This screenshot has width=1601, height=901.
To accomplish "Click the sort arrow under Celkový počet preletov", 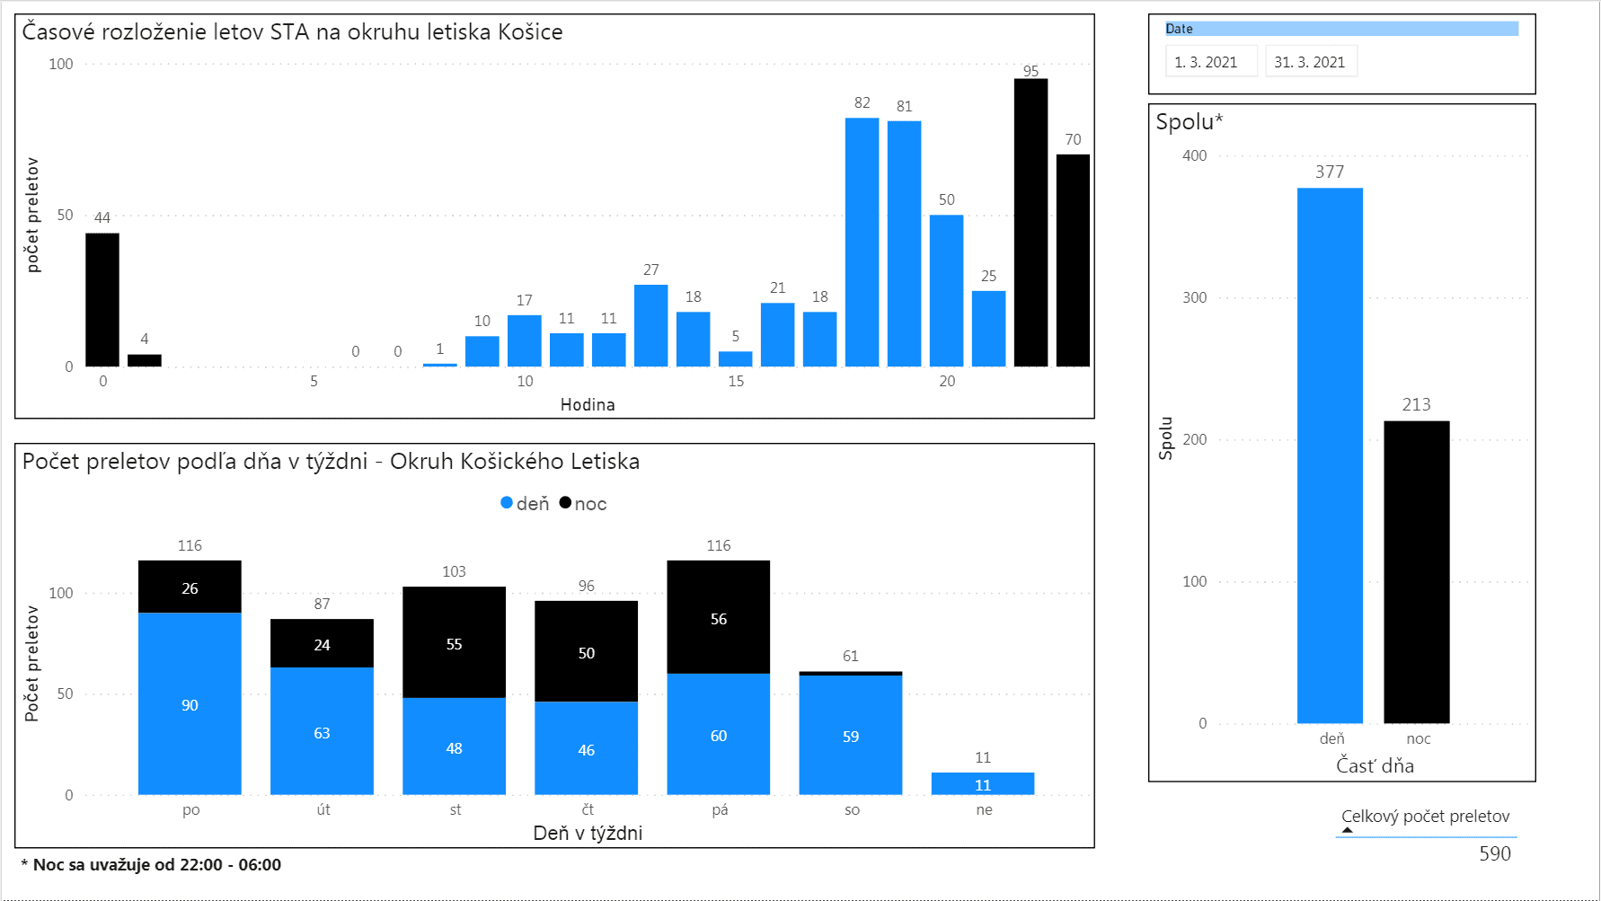I will point(1347,830).
